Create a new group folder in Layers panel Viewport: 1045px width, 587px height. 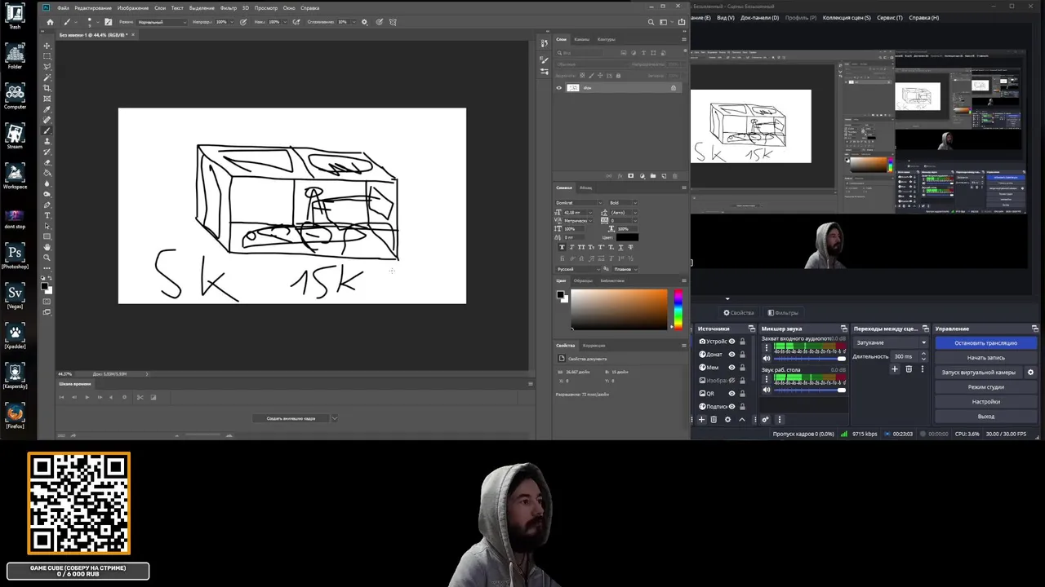pyautogui.click(x=652, y=176)
